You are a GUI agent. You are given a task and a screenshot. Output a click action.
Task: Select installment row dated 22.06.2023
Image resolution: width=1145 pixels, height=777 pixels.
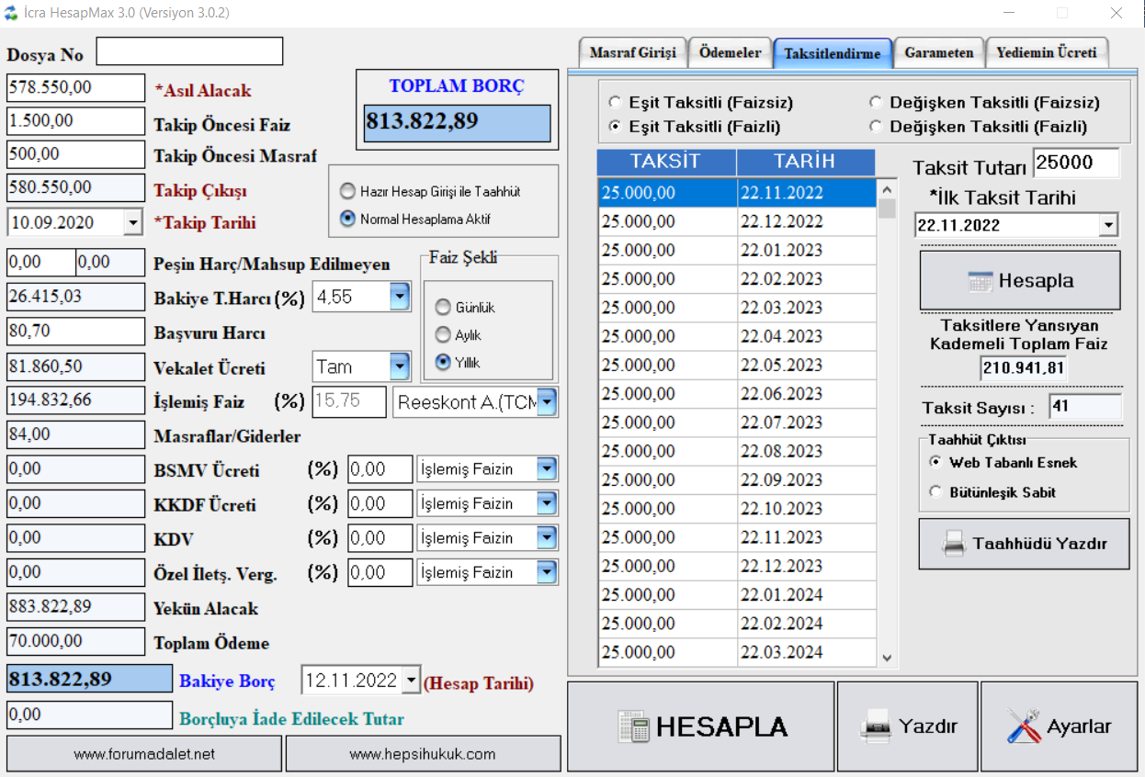point(737,393)
